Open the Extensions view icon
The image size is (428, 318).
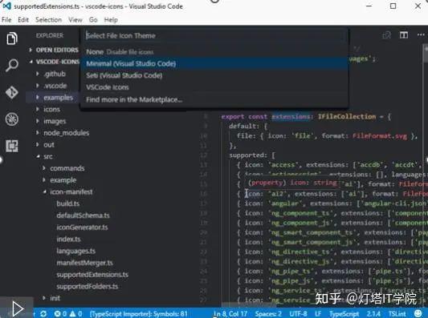point(12,146)
